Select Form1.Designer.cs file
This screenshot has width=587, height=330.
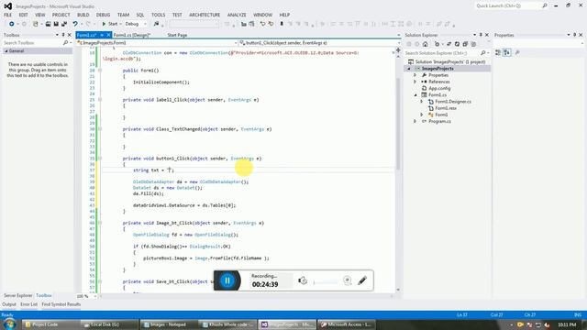tap(452, 102)
